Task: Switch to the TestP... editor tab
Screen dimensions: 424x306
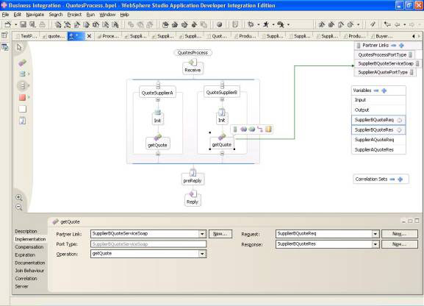Action: [27, 36]
